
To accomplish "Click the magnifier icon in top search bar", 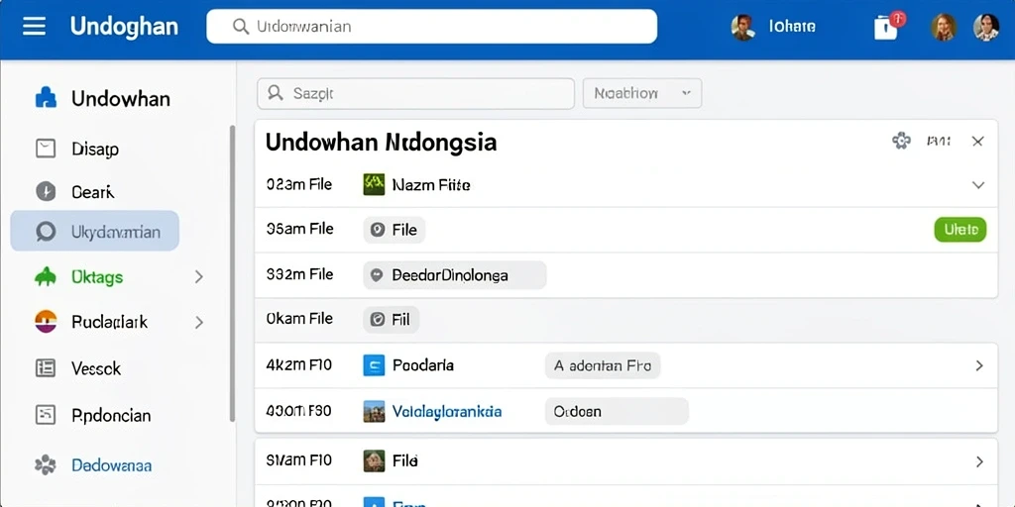I will (241, 27).
